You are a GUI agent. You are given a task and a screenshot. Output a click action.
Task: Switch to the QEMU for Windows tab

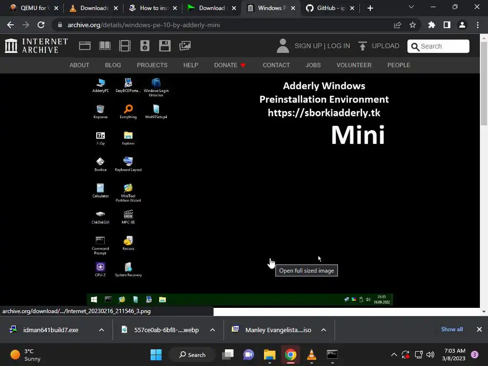click(x=34, y=8)
